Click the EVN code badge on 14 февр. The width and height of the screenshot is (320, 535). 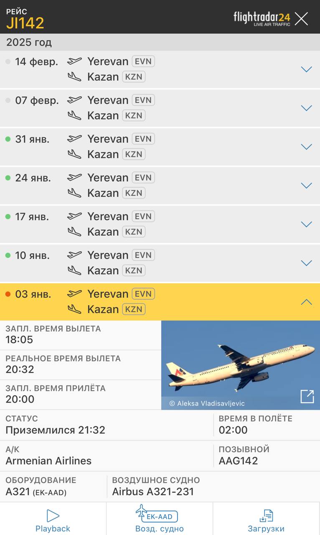[143, 61]
